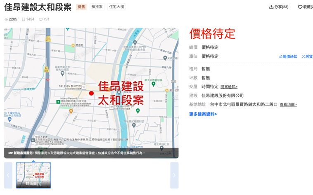Click the 栗子公園籃球場 green pin on map
The height and width of the screenshot is (195, 313).
(153, 84)
